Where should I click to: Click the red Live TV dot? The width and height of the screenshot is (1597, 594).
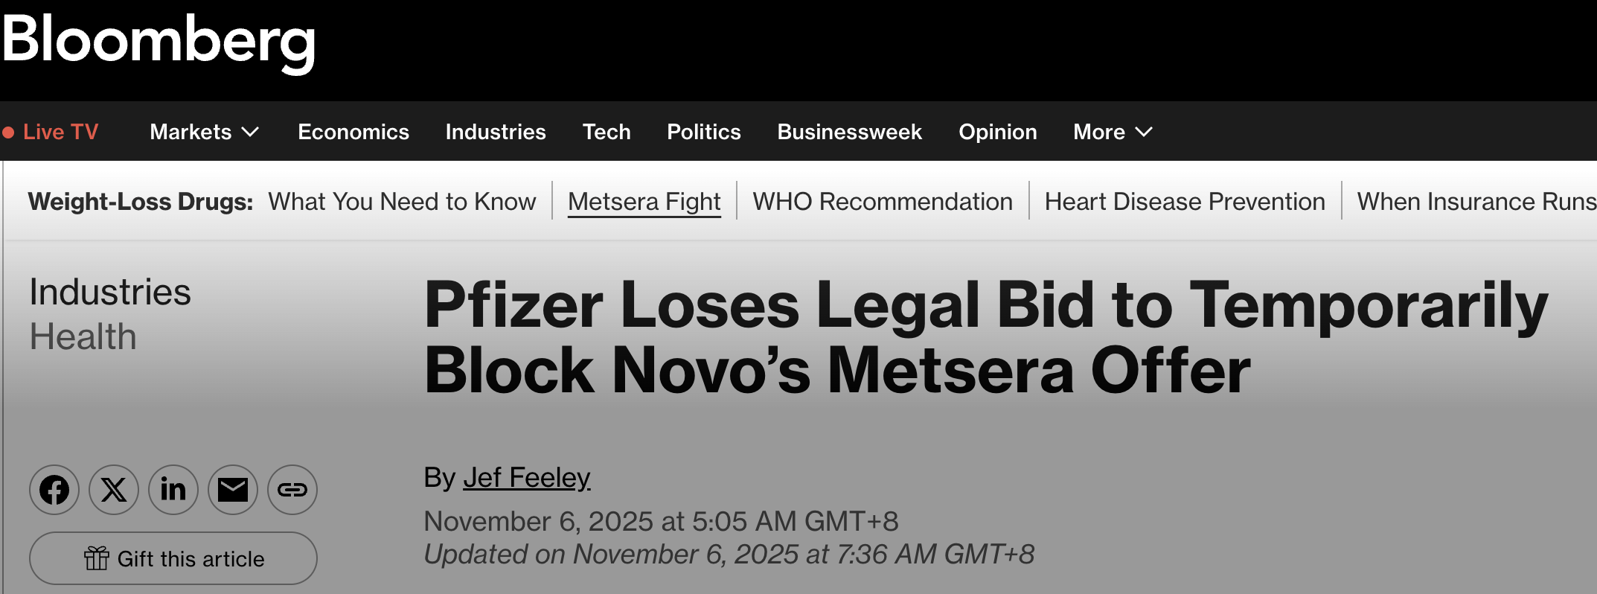click(9, 132)
